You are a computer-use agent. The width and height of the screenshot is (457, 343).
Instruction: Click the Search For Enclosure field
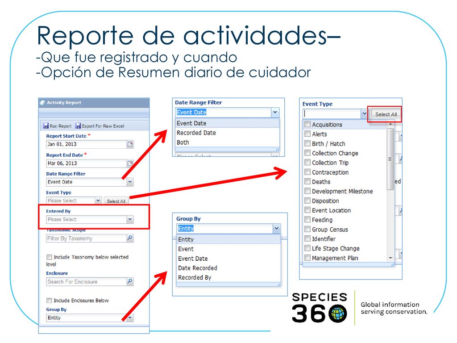[x=87, y=282]
